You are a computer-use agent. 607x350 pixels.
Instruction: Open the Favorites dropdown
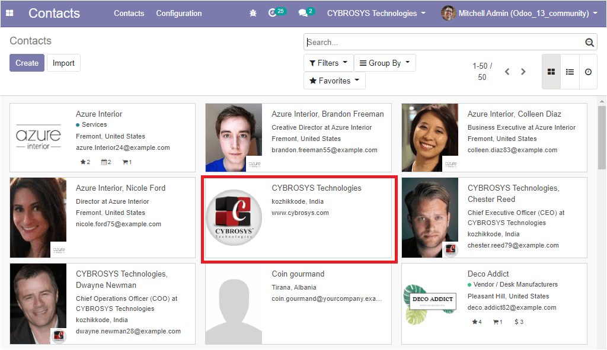pyautogui.click(x=334, y=81)
